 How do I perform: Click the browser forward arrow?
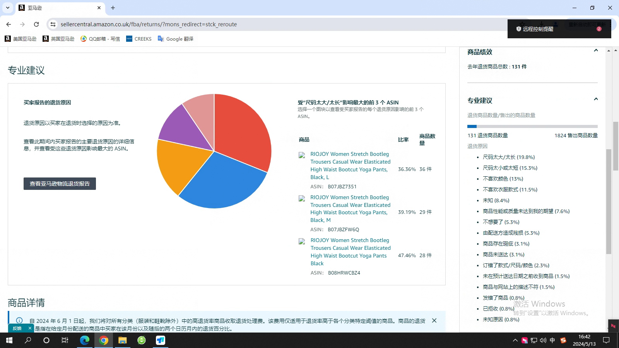coord(22,24)
